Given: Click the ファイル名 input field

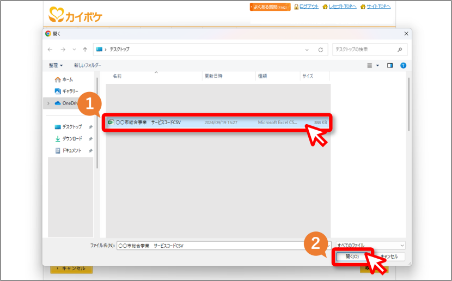Looking at the screenshot, I should pos(224,246).
